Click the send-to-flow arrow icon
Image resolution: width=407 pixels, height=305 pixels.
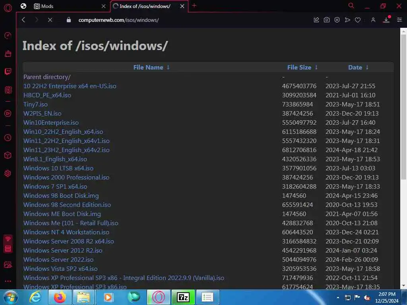click(347, 20)
